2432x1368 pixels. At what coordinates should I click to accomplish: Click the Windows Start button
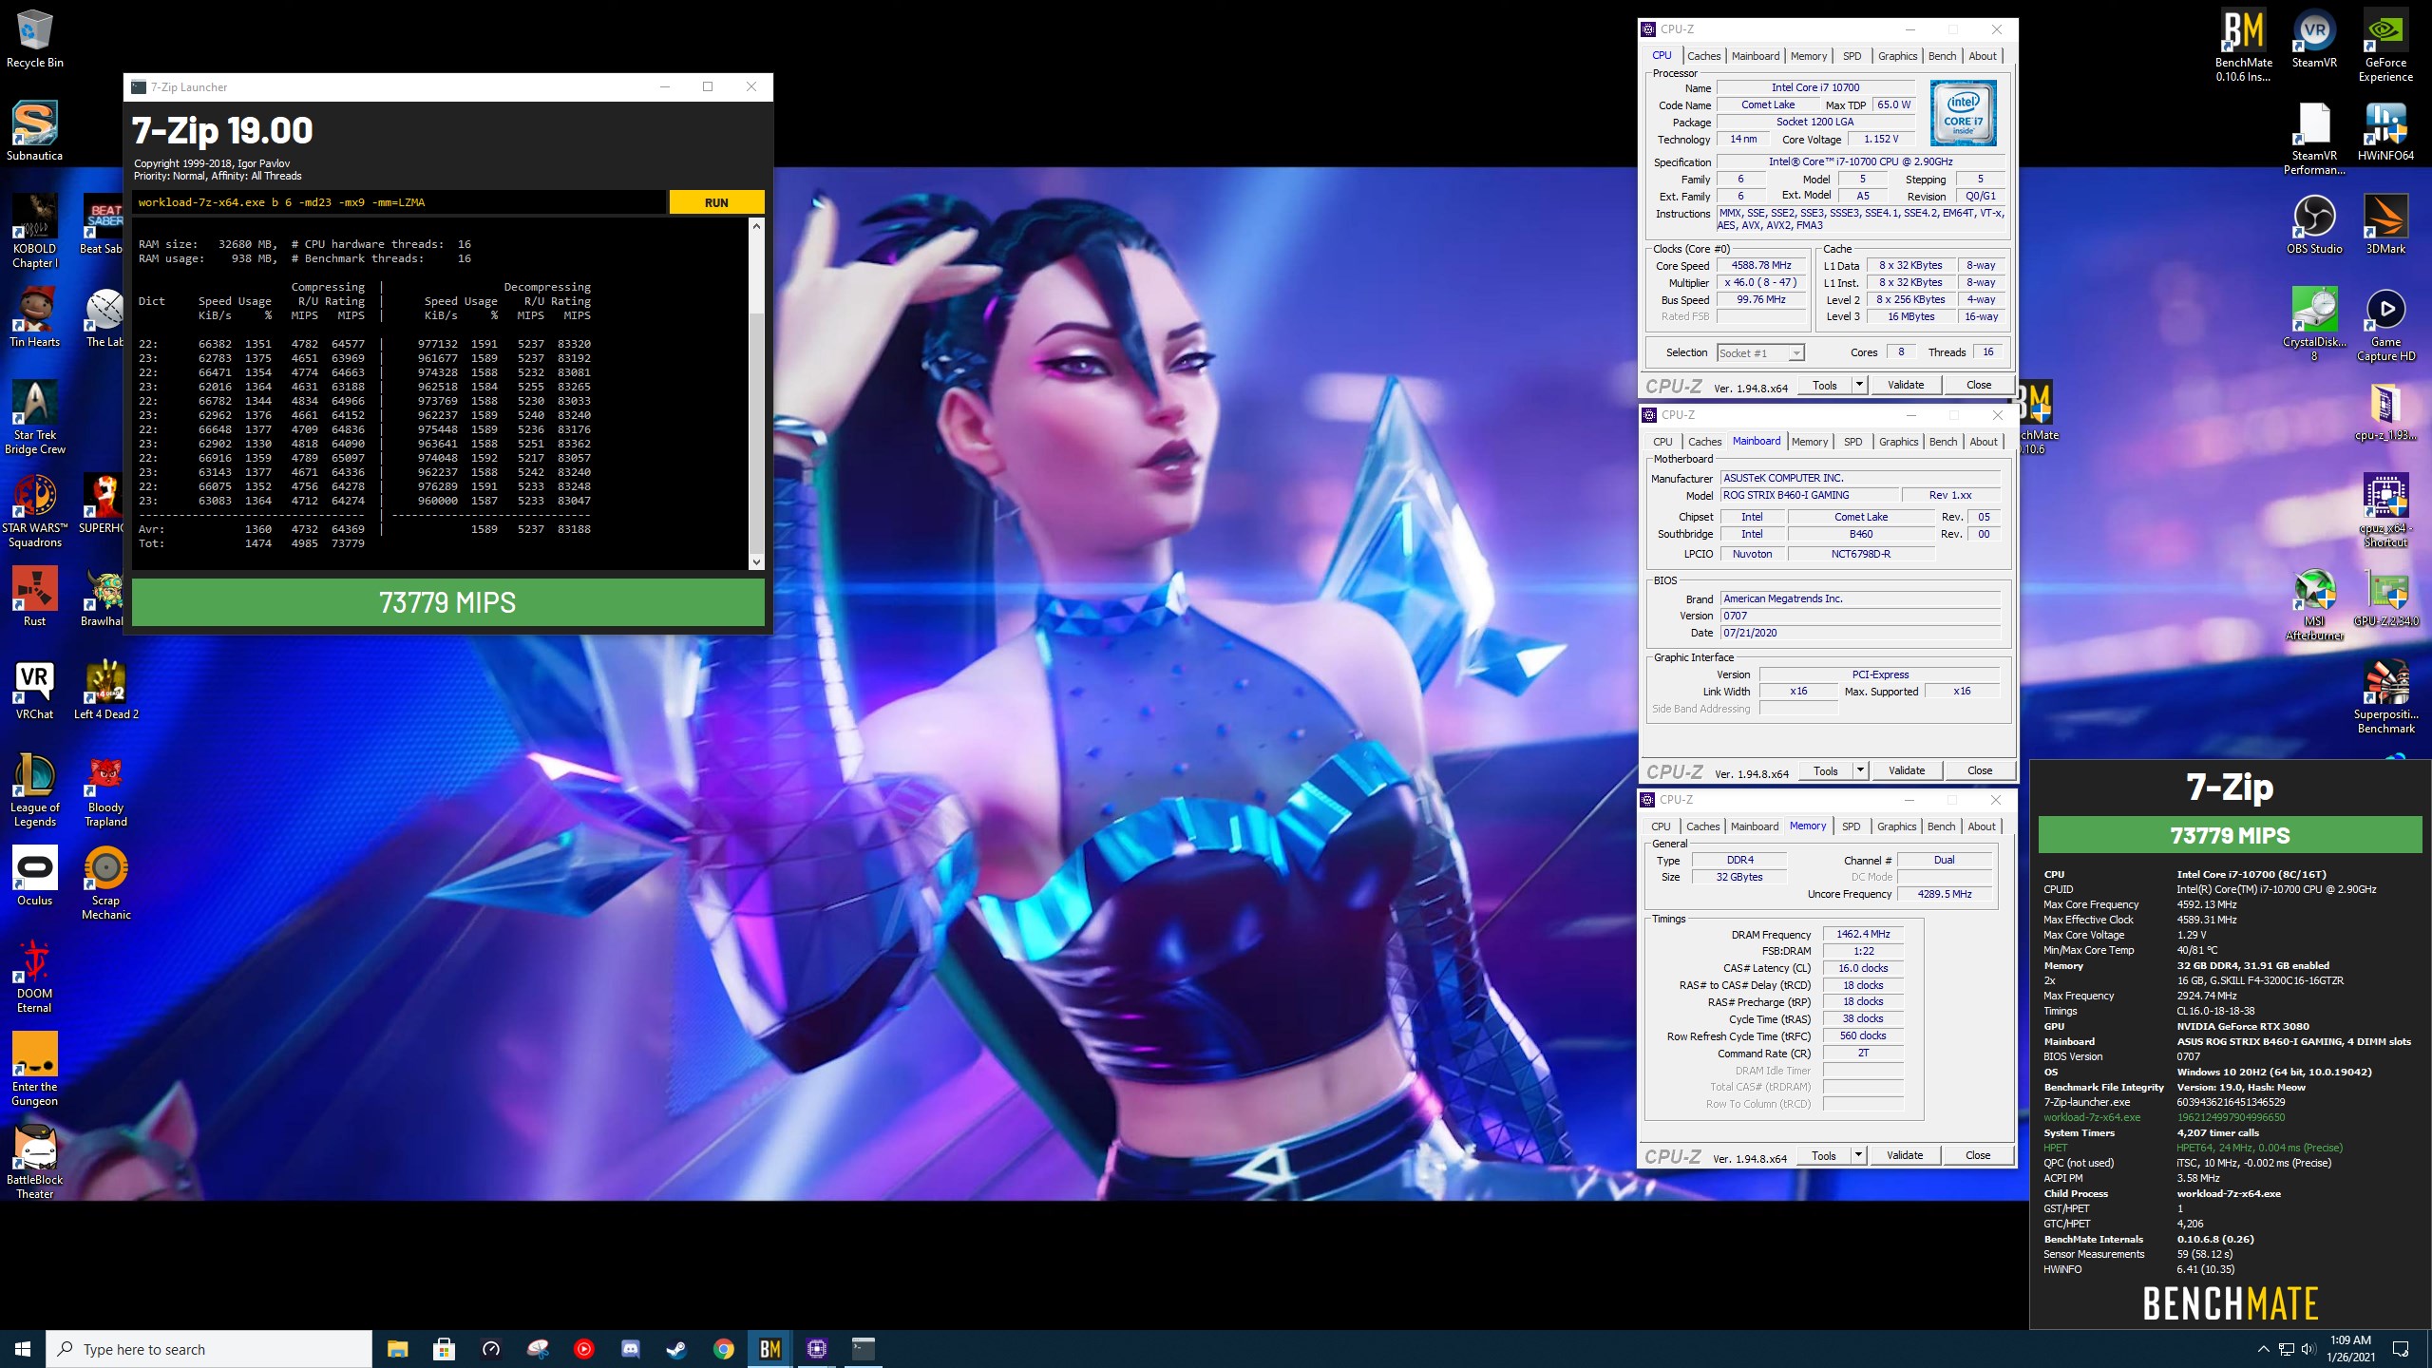[23, 1349]
